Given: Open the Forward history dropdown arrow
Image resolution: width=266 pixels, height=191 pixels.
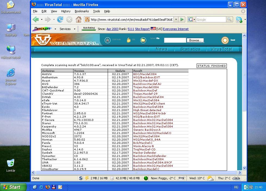Looking at the screenshot, I should point(54,20).
